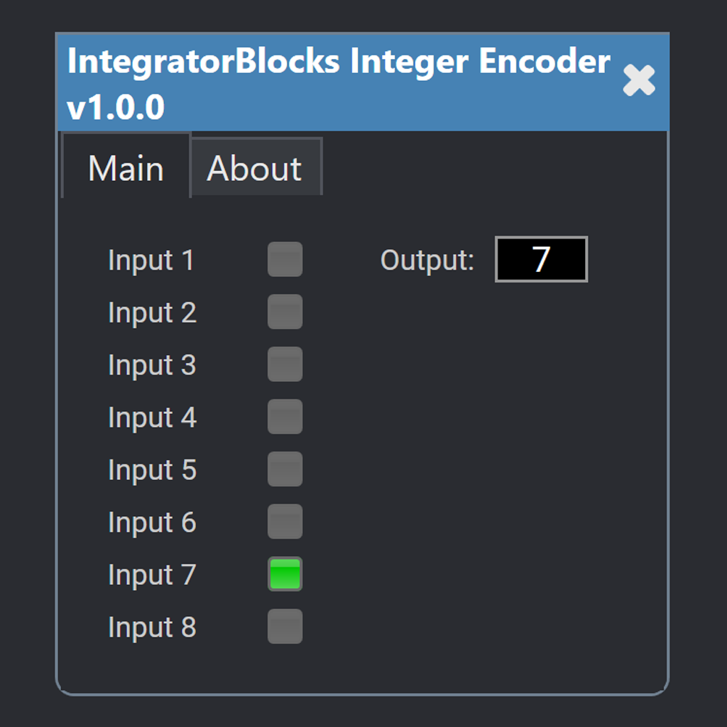The image size is (727, 727).
Task: Toggle Input 6 on
Action: (x=285, y=522)
